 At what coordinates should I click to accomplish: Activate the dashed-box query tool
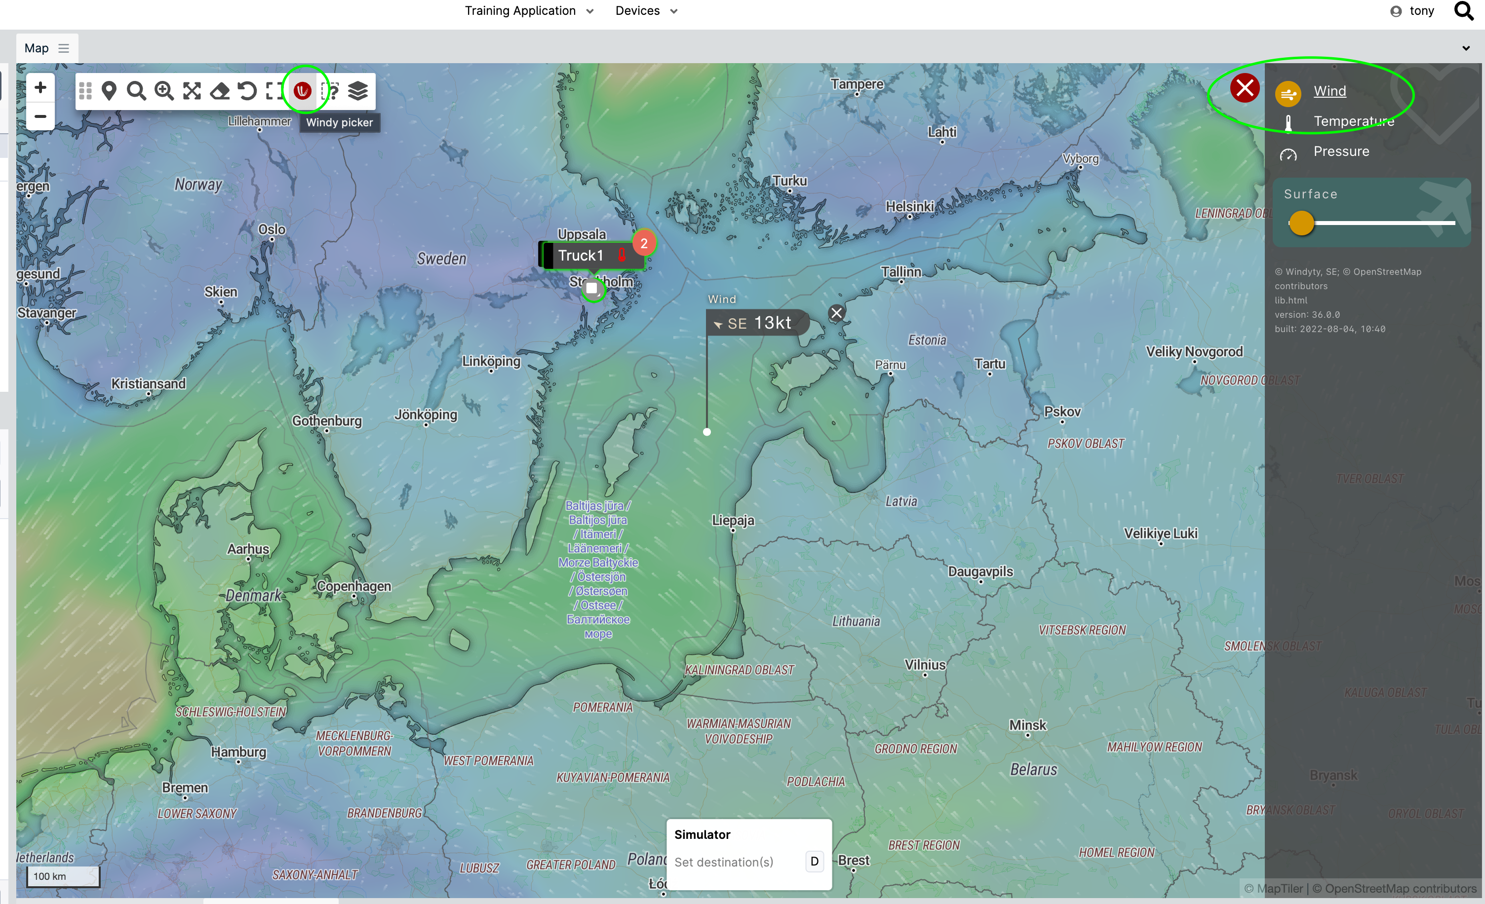click(x=330, y=91)
